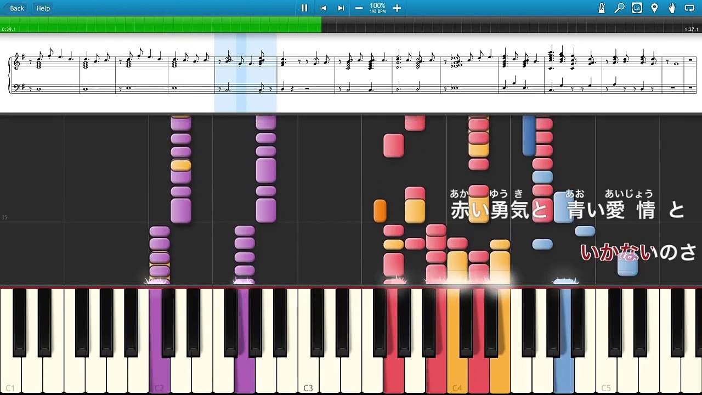Click the elapsed time 0:39.1 label

(x=9, y=30)
